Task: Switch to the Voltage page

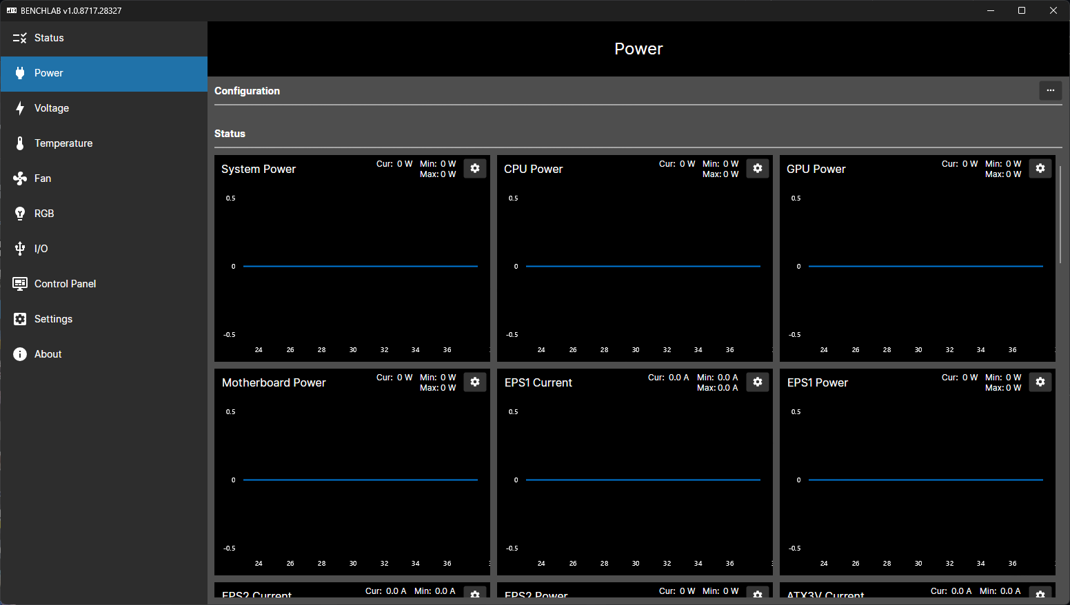Action: click(52, 108)
